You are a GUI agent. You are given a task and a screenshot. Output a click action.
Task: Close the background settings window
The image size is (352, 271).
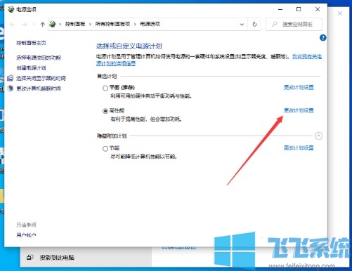(340, 13)
